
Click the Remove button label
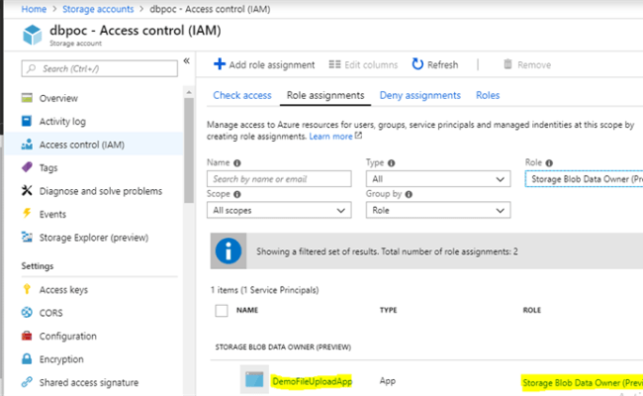point(534,64)
